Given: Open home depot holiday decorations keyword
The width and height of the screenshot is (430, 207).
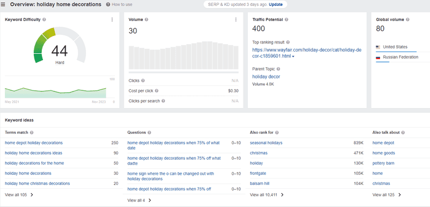Looking at the screenshot, I should click(34, 143).
